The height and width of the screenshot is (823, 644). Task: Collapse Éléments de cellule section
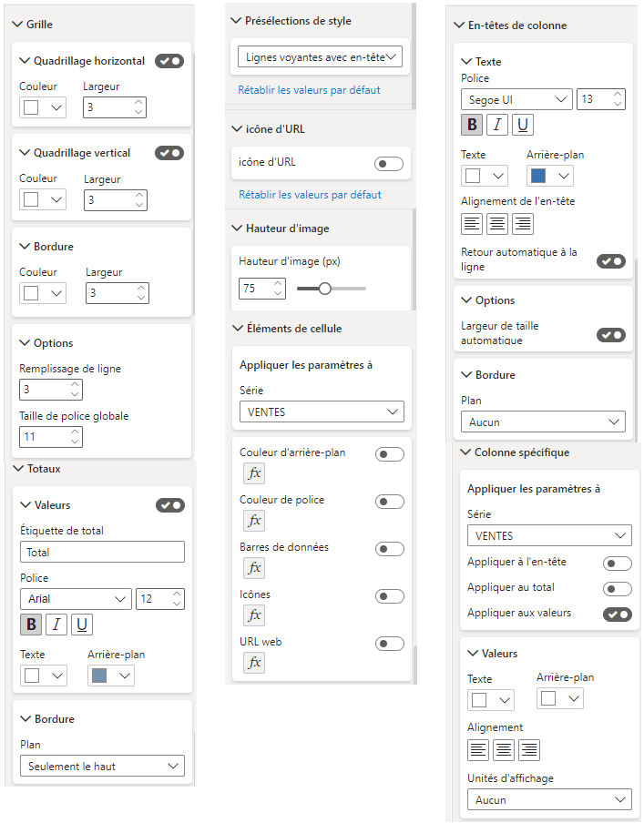click(x=239, y=328)
